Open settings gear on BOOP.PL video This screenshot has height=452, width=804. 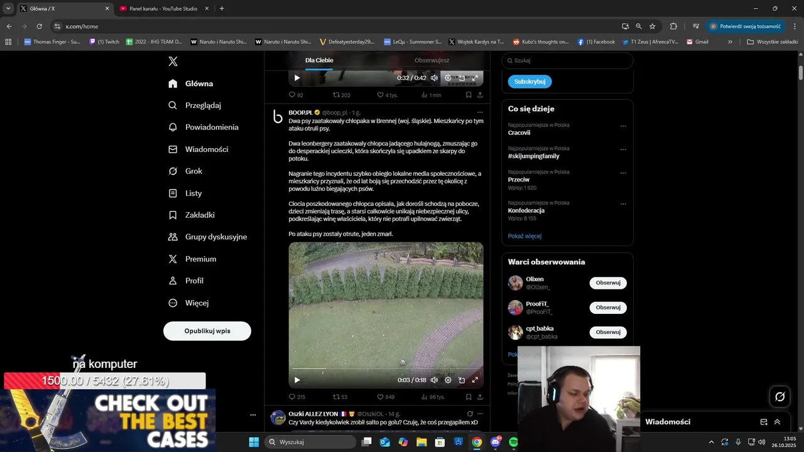(x=448, y=380)
